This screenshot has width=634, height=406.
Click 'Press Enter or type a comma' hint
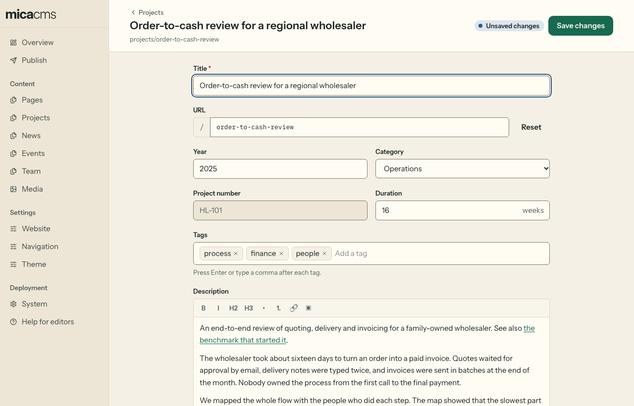coord(257,272)
